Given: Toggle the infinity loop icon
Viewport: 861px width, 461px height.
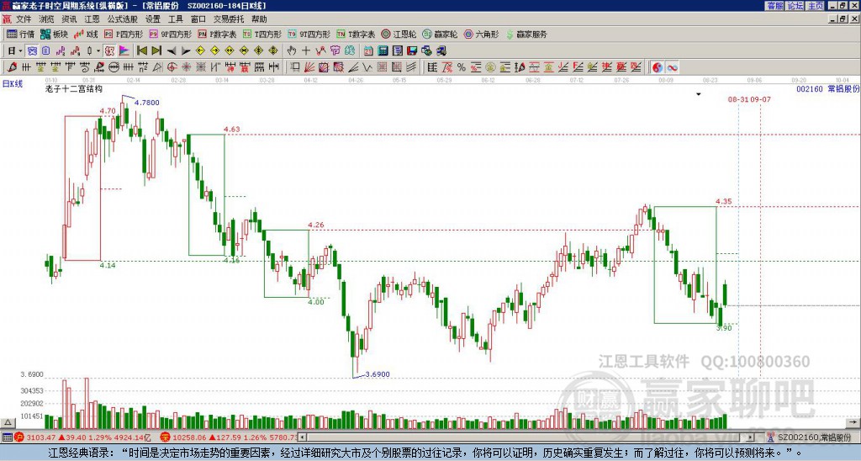Looking at the screenshot, I should click(x=672, y=67).
